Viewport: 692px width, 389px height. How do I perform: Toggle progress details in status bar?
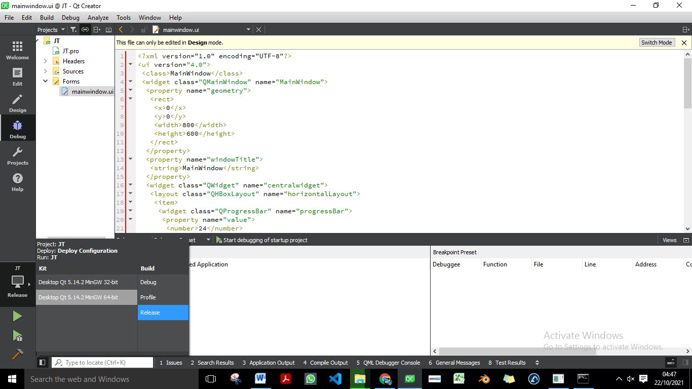point(670,363)
